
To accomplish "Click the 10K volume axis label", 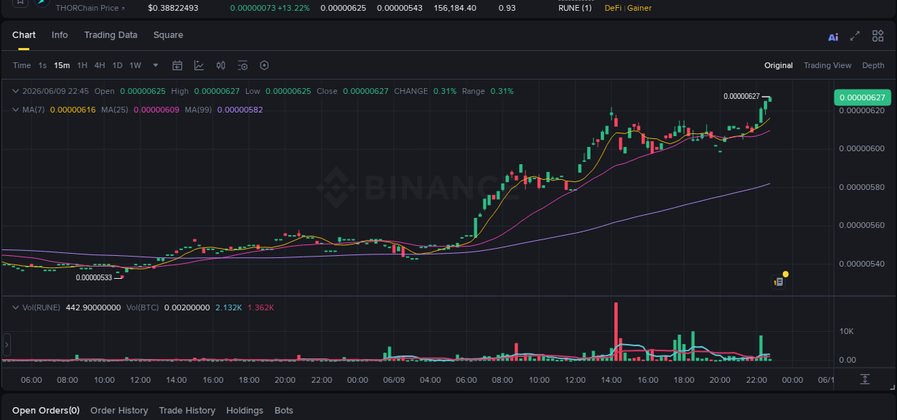I will [x=847, y=331].
